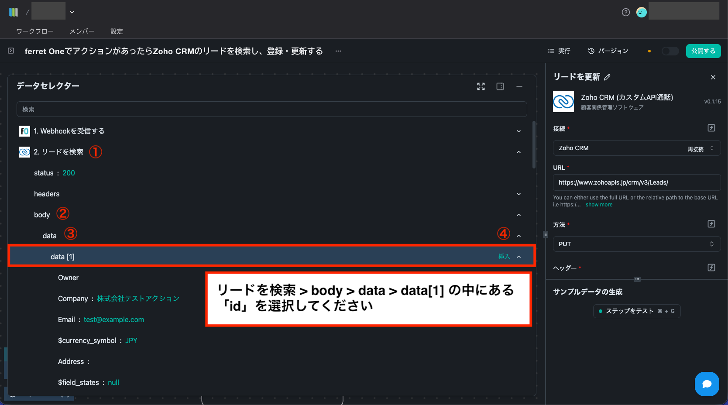Click the ferret One Webhook step icon
728x405 pixels.
coord(24,131)
